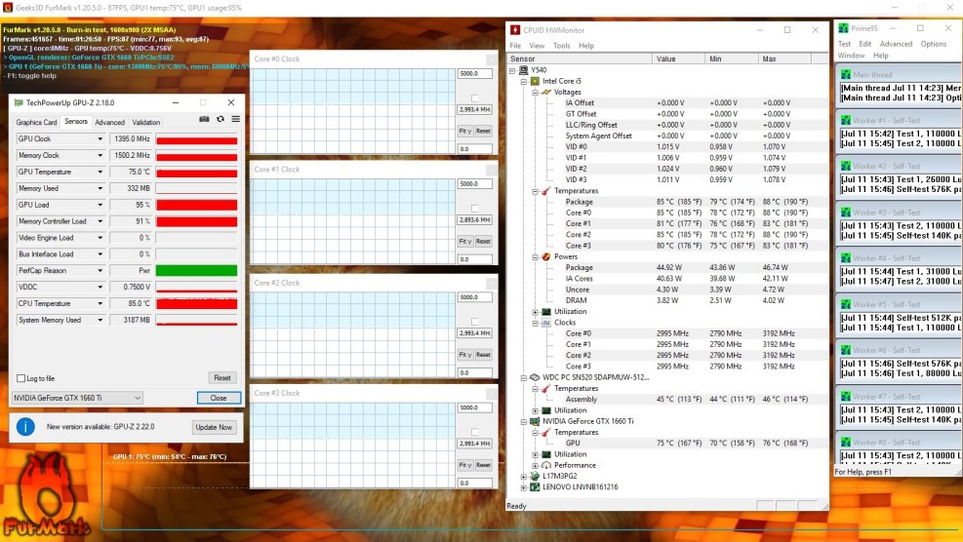
Task: Expand the L17M3PG2 tree node
Action: pyautogui.click(x=524, y=476)
